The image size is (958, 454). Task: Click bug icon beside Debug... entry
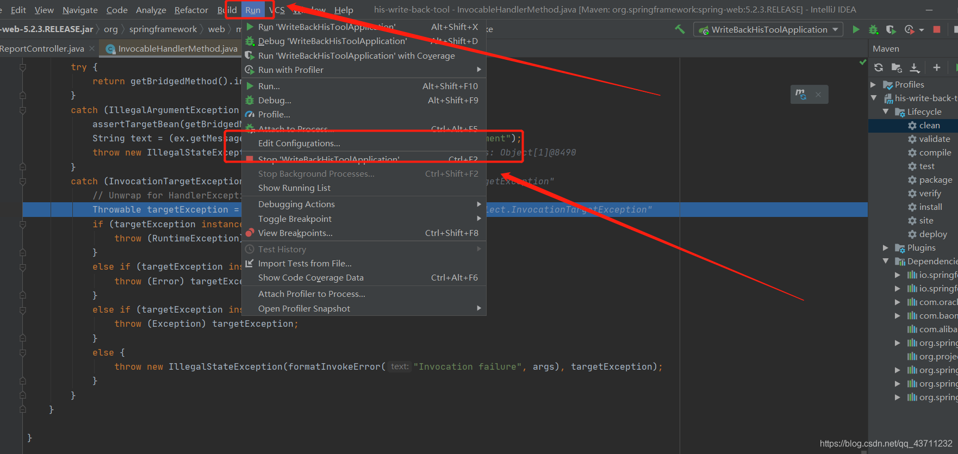[250, 100]
